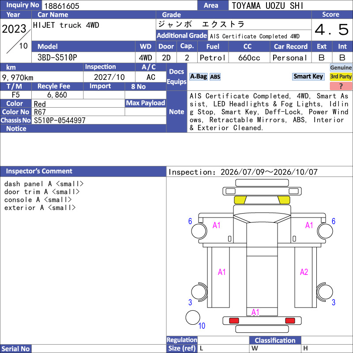Click the chassis number S510P-0544997

(x=60, y=120)
